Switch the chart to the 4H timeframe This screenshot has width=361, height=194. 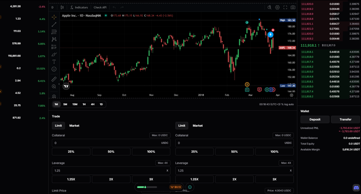point(93,104)
